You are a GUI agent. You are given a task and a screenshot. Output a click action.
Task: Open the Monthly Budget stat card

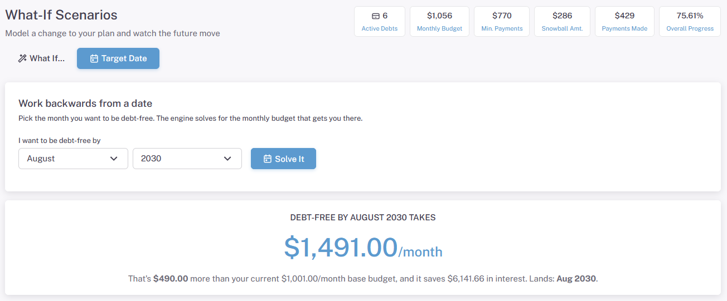(x=439, y=22)
